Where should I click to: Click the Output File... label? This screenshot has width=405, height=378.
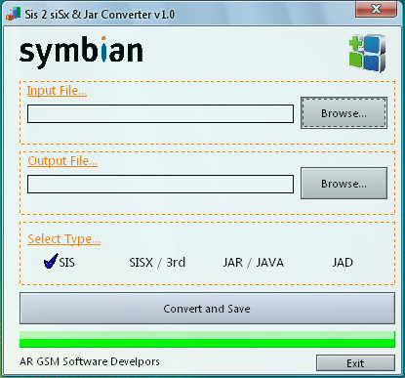[62, 161]
